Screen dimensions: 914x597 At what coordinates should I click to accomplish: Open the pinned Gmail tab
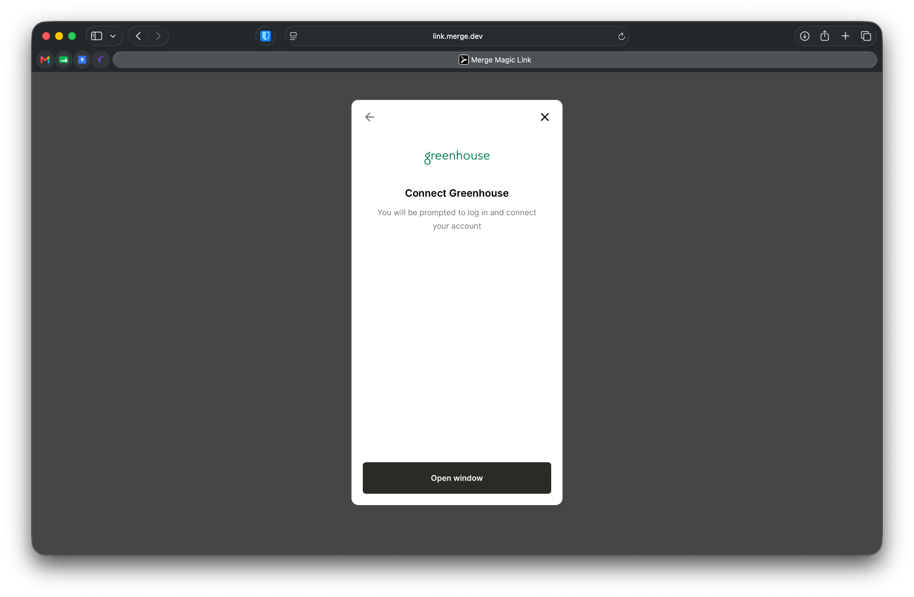45,60
